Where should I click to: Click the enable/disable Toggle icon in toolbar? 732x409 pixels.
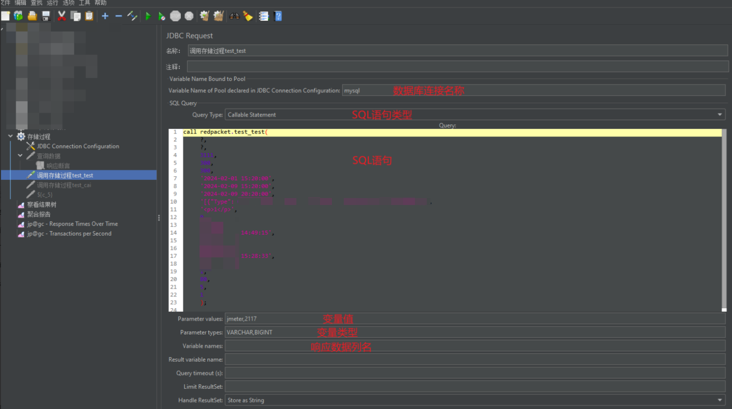[x=132, y=16]
